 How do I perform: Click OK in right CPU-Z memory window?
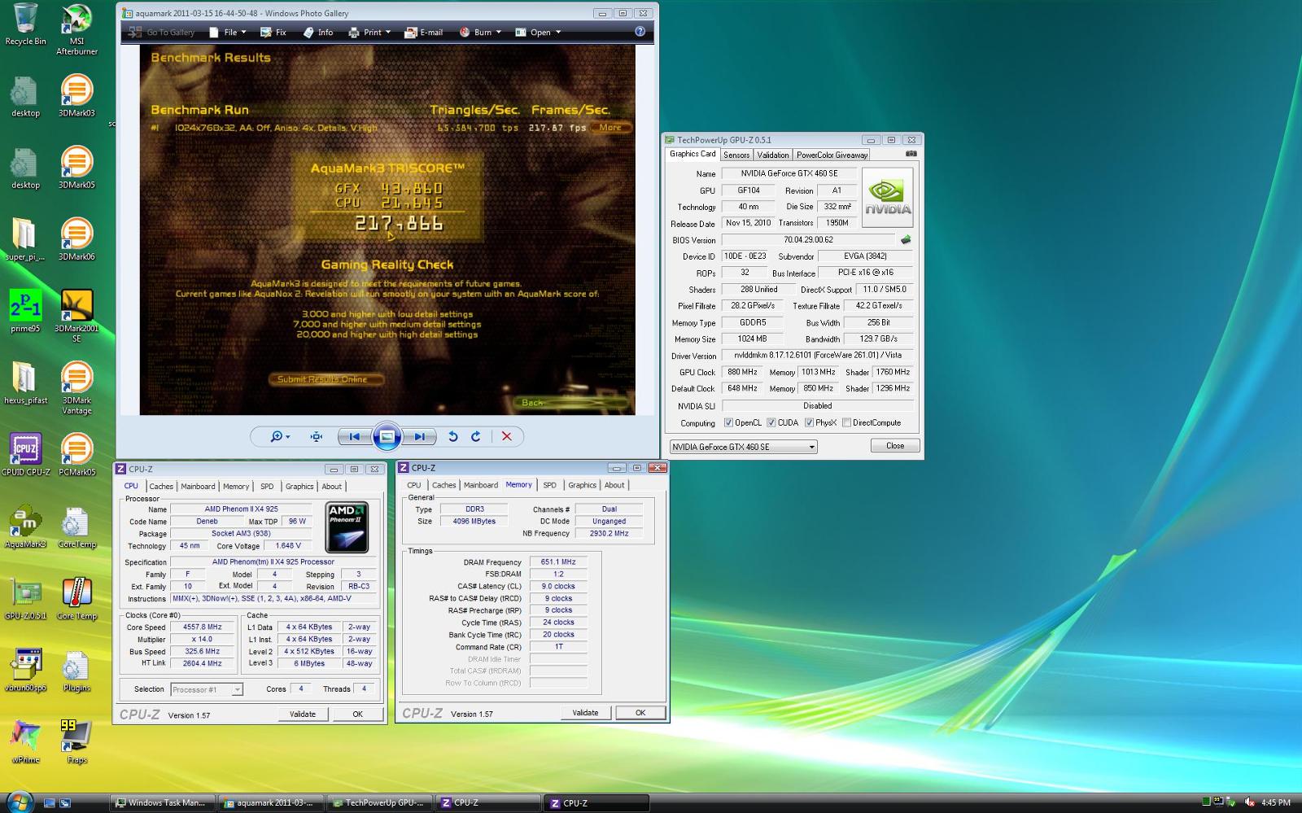coord(640,713)
